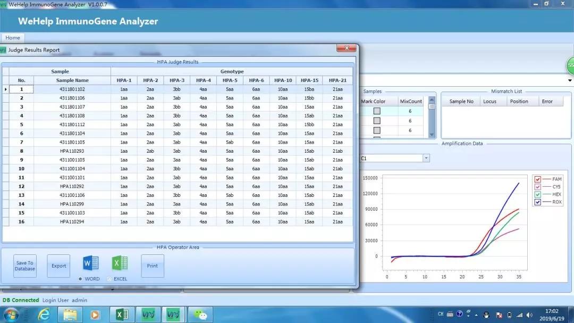Click the row number 7 cell
The height and width of the screenshot is (323, 574).
coord(22,142)
